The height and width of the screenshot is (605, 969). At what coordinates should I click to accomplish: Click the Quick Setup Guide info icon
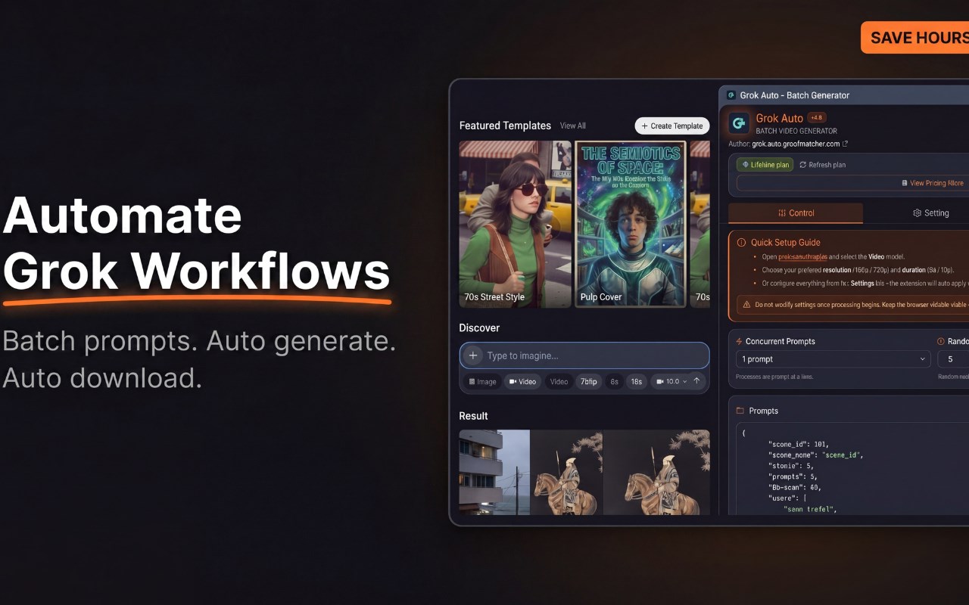[x=741, y=243]
